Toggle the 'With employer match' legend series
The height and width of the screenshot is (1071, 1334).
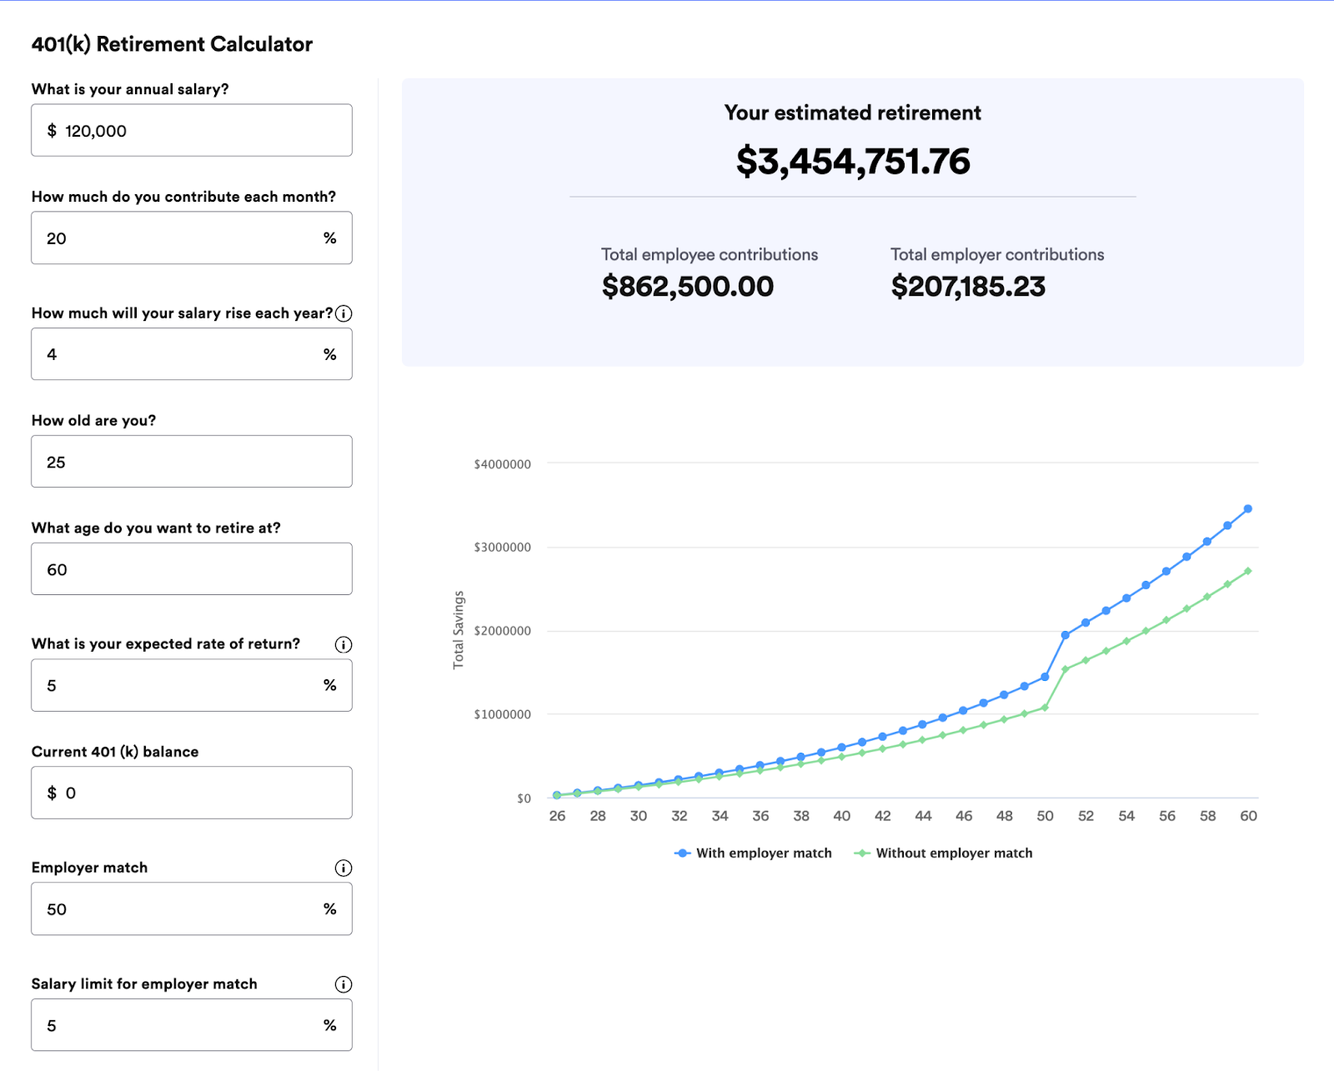tap(753, 853)
